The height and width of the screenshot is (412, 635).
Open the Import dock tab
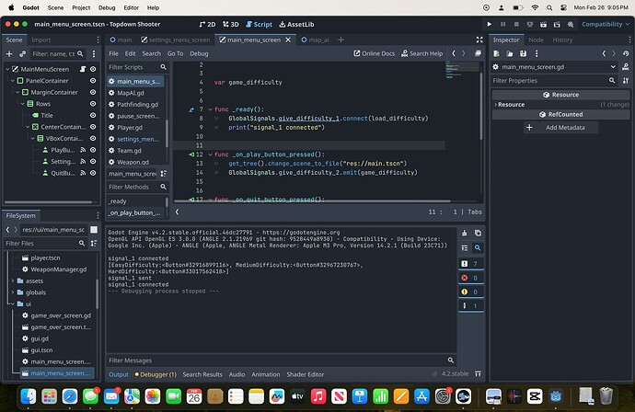[40, 40]
